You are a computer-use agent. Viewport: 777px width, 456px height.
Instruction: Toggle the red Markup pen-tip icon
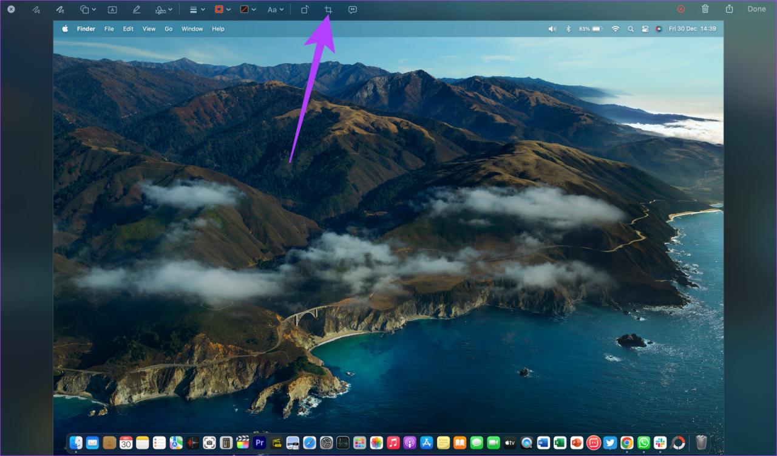[681, 9]
